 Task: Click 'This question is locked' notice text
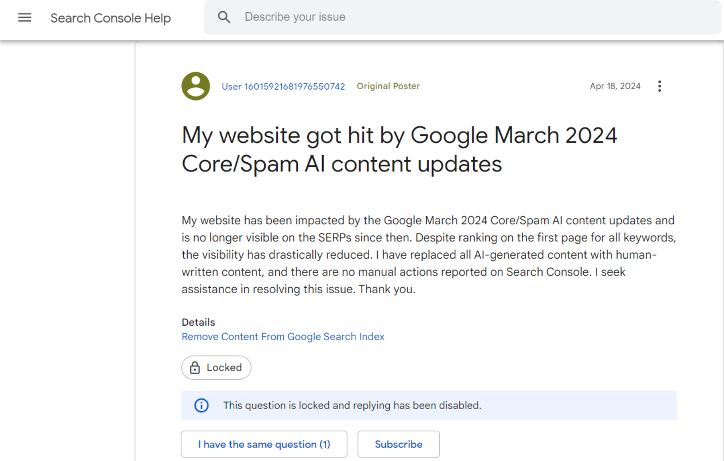pos(352,405)
